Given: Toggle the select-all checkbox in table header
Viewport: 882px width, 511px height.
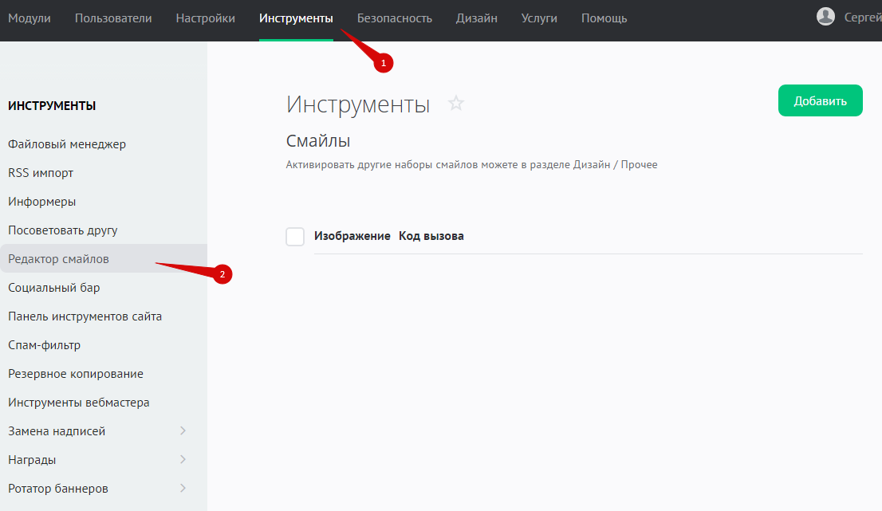Looking at the screenshot, I should [x=295, y=237].
